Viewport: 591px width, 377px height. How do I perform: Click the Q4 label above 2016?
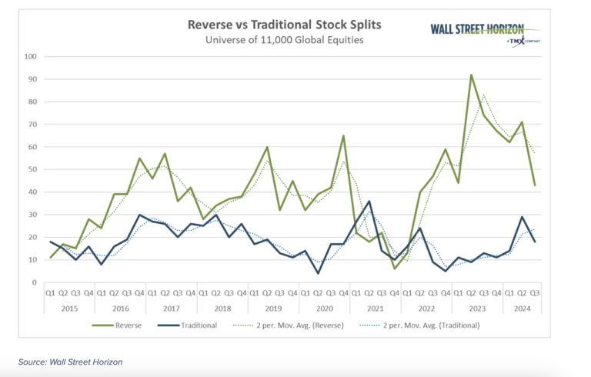139,293
